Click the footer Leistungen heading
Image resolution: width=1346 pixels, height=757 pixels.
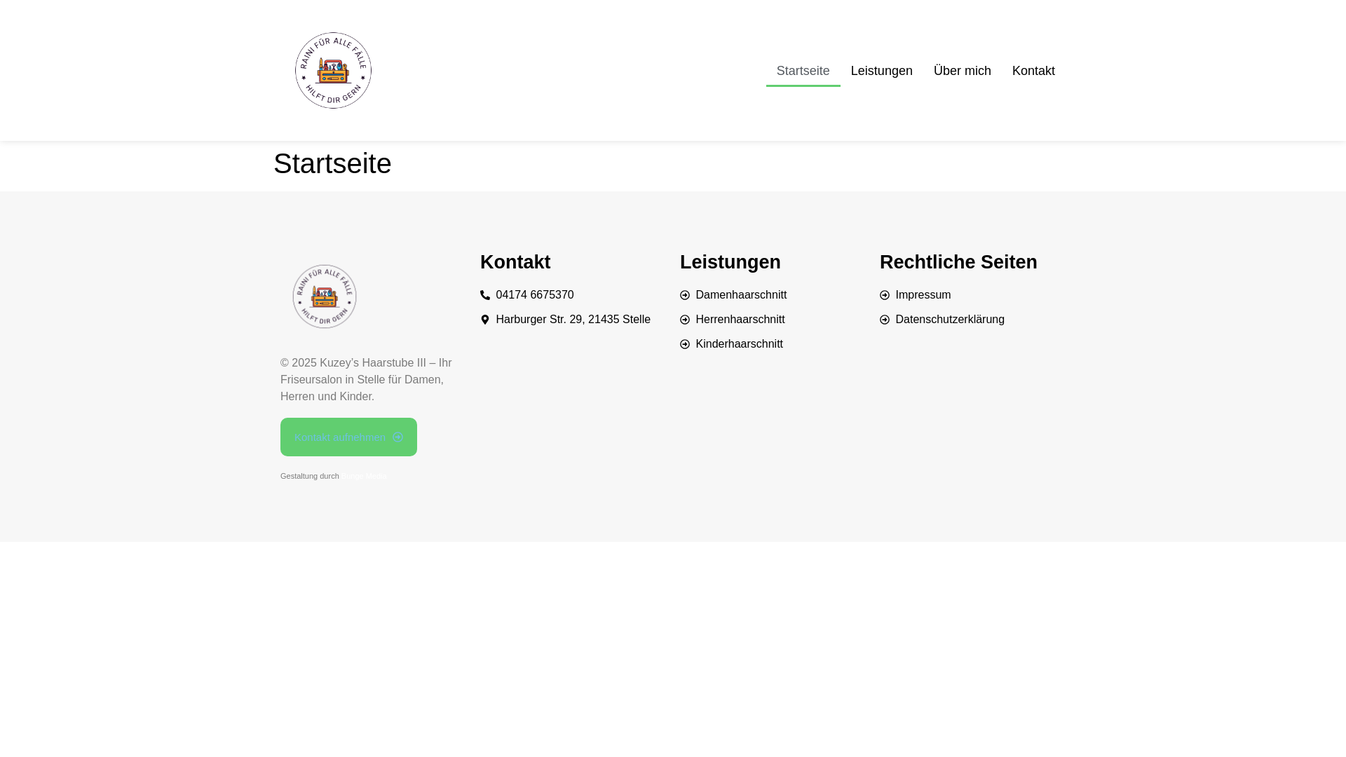click(730, 262)
